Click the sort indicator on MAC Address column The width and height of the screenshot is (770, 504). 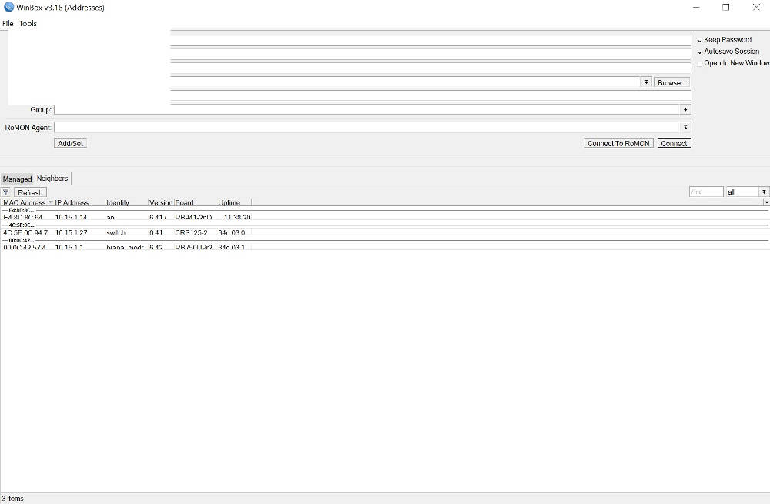[51, 203]
